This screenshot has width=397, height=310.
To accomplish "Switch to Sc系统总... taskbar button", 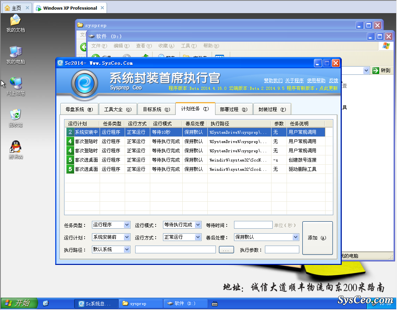I will click(96, 304).
